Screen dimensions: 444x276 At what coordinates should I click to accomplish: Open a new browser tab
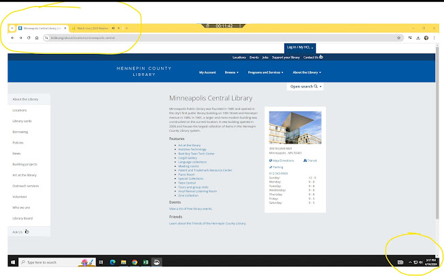click(x=127, y=28)
